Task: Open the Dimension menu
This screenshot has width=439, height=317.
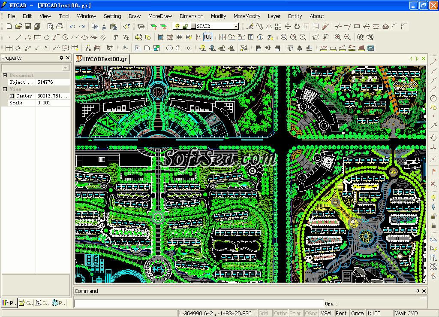Action: pos(191,16)
